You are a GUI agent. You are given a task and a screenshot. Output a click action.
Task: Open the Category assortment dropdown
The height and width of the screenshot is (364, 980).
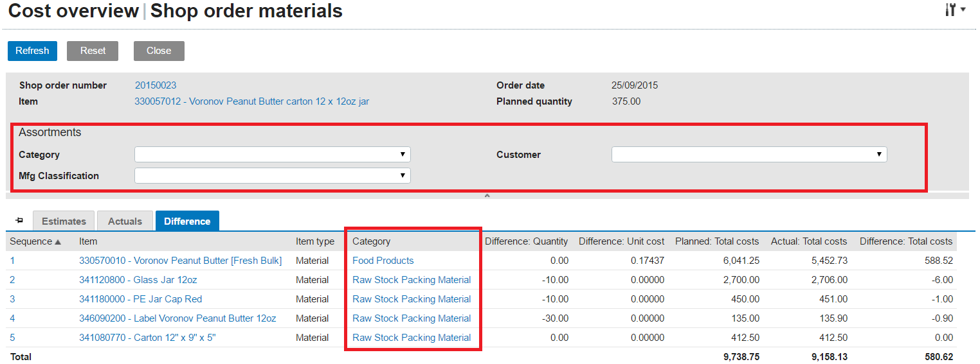(272, 155)
